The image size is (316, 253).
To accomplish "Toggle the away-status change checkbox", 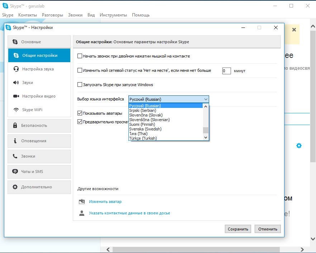I will point(80,70).
